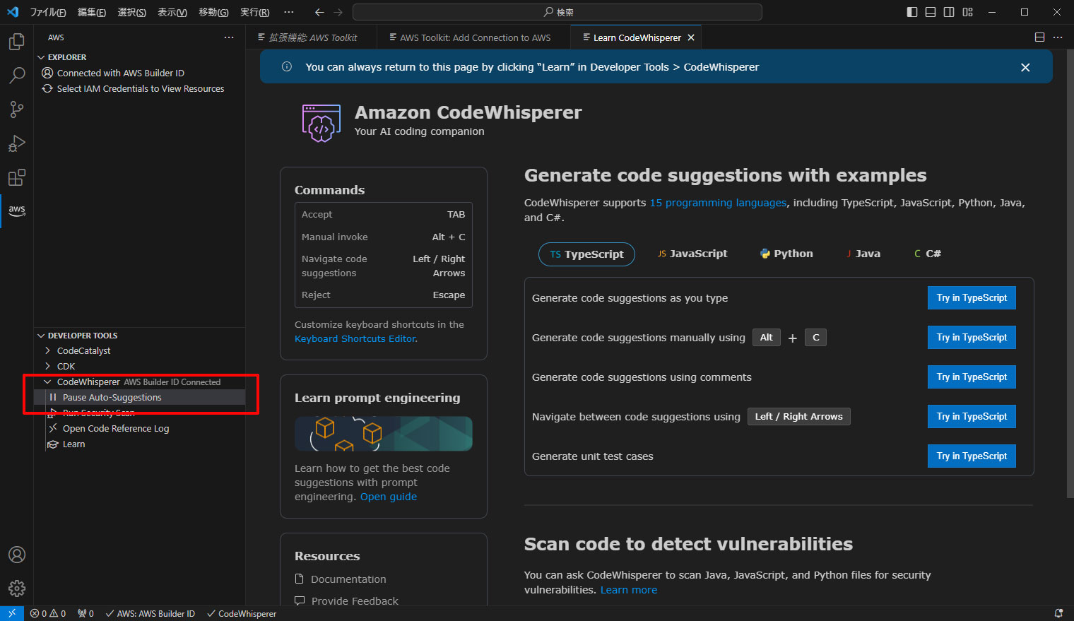Open the ファイル(F) menu
This screenshot has height=621, width=1074.
coord(48,12)
